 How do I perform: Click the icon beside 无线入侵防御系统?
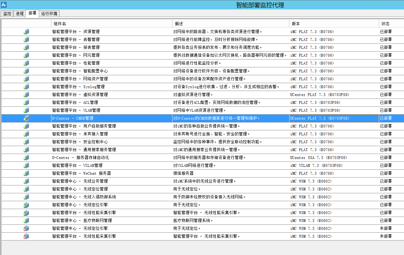(26, 197)
